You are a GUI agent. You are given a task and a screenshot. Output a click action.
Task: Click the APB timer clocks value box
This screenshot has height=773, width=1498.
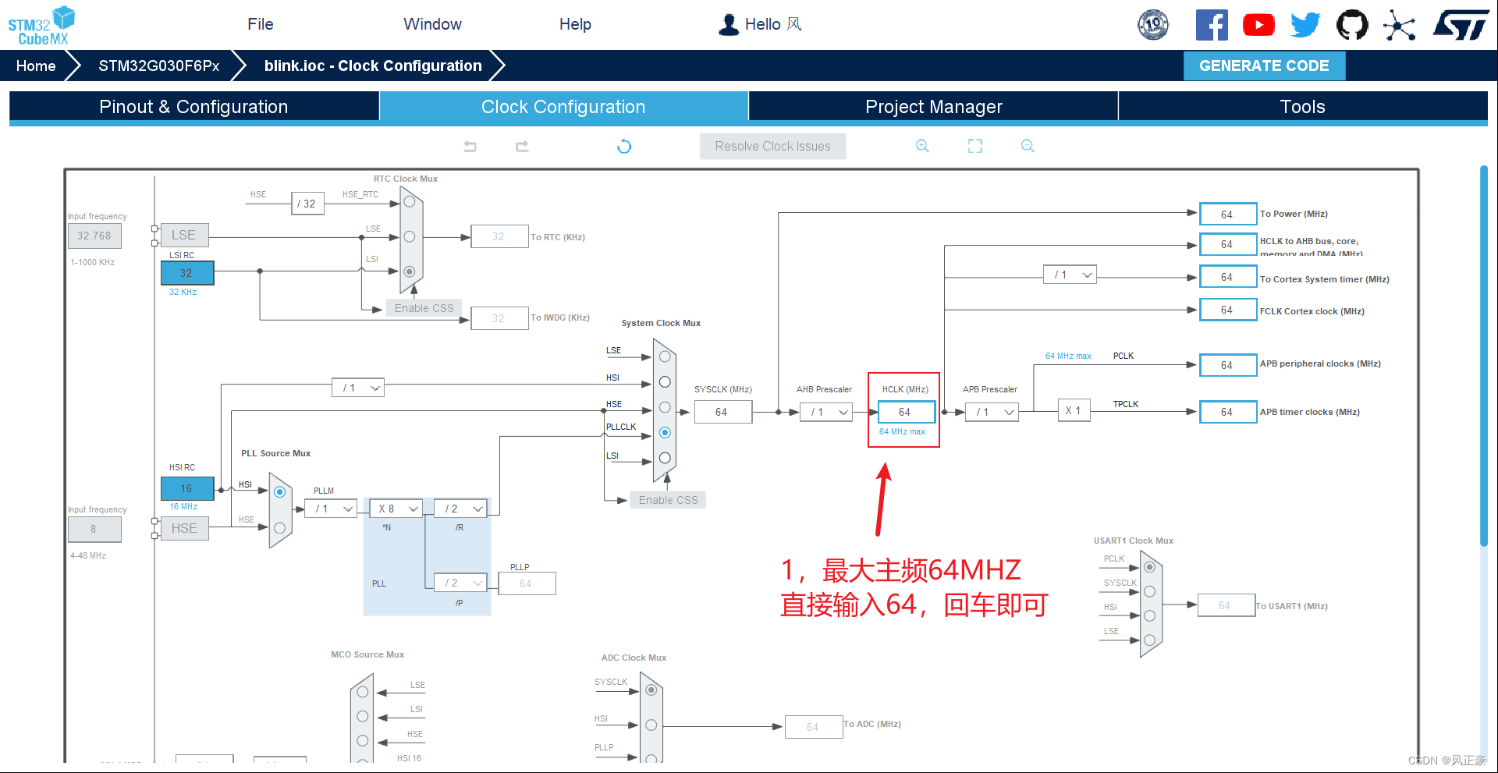[1227, 412]
